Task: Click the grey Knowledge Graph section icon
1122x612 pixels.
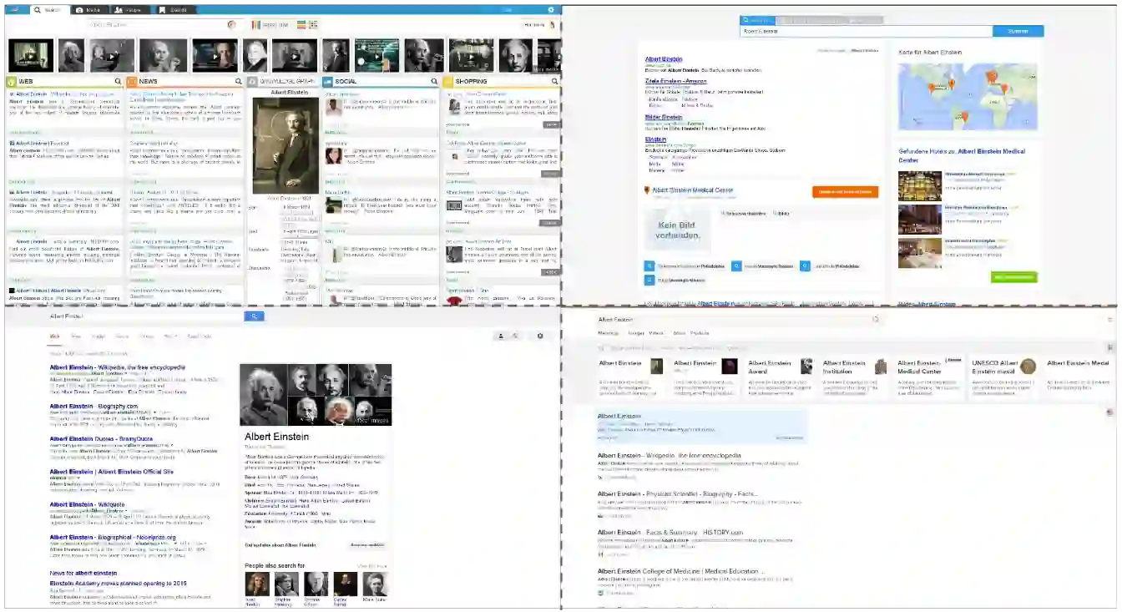Action: coord(252,82)
